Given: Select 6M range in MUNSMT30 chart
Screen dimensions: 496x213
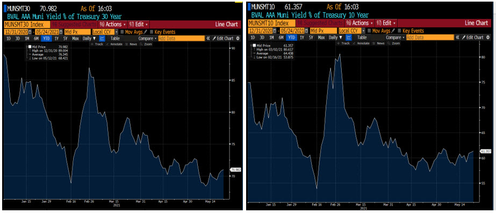Looking at the screenshot, I should click(36, 38).
